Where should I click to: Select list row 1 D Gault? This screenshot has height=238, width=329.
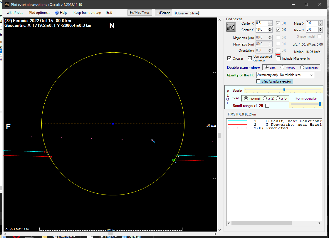[x=274, y=121]
